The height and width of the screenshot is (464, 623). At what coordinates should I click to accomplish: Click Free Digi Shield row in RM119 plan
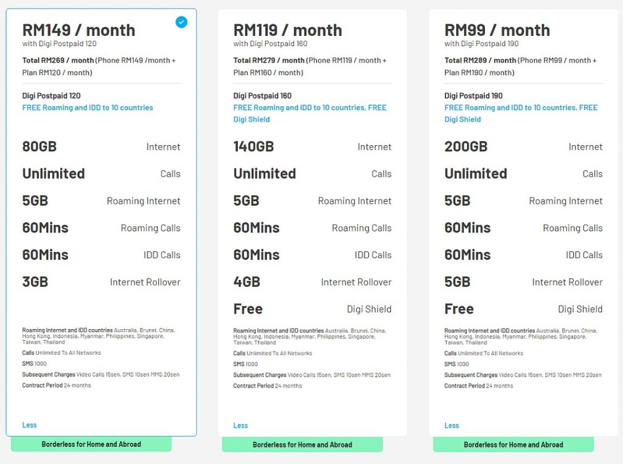(x=312, y=309)
